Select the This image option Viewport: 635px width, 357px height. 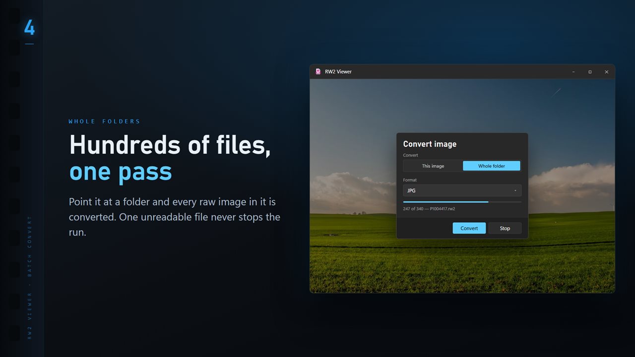coord(433,166)
